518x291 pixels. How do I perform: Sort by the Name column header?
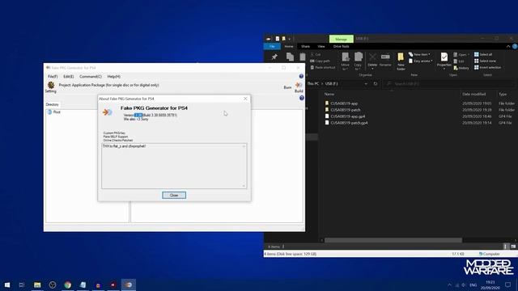329,94
